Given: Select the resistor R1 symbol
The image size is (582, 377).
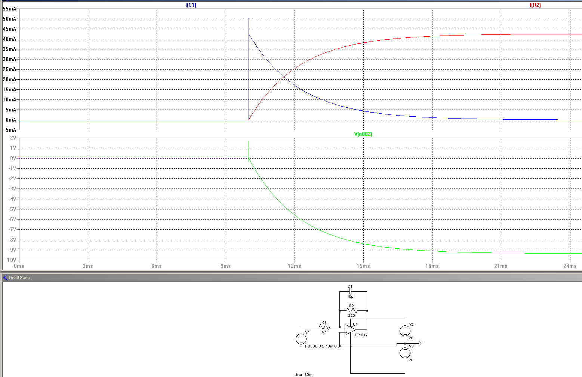Looking at the screenshot, I should click(324, 327).
